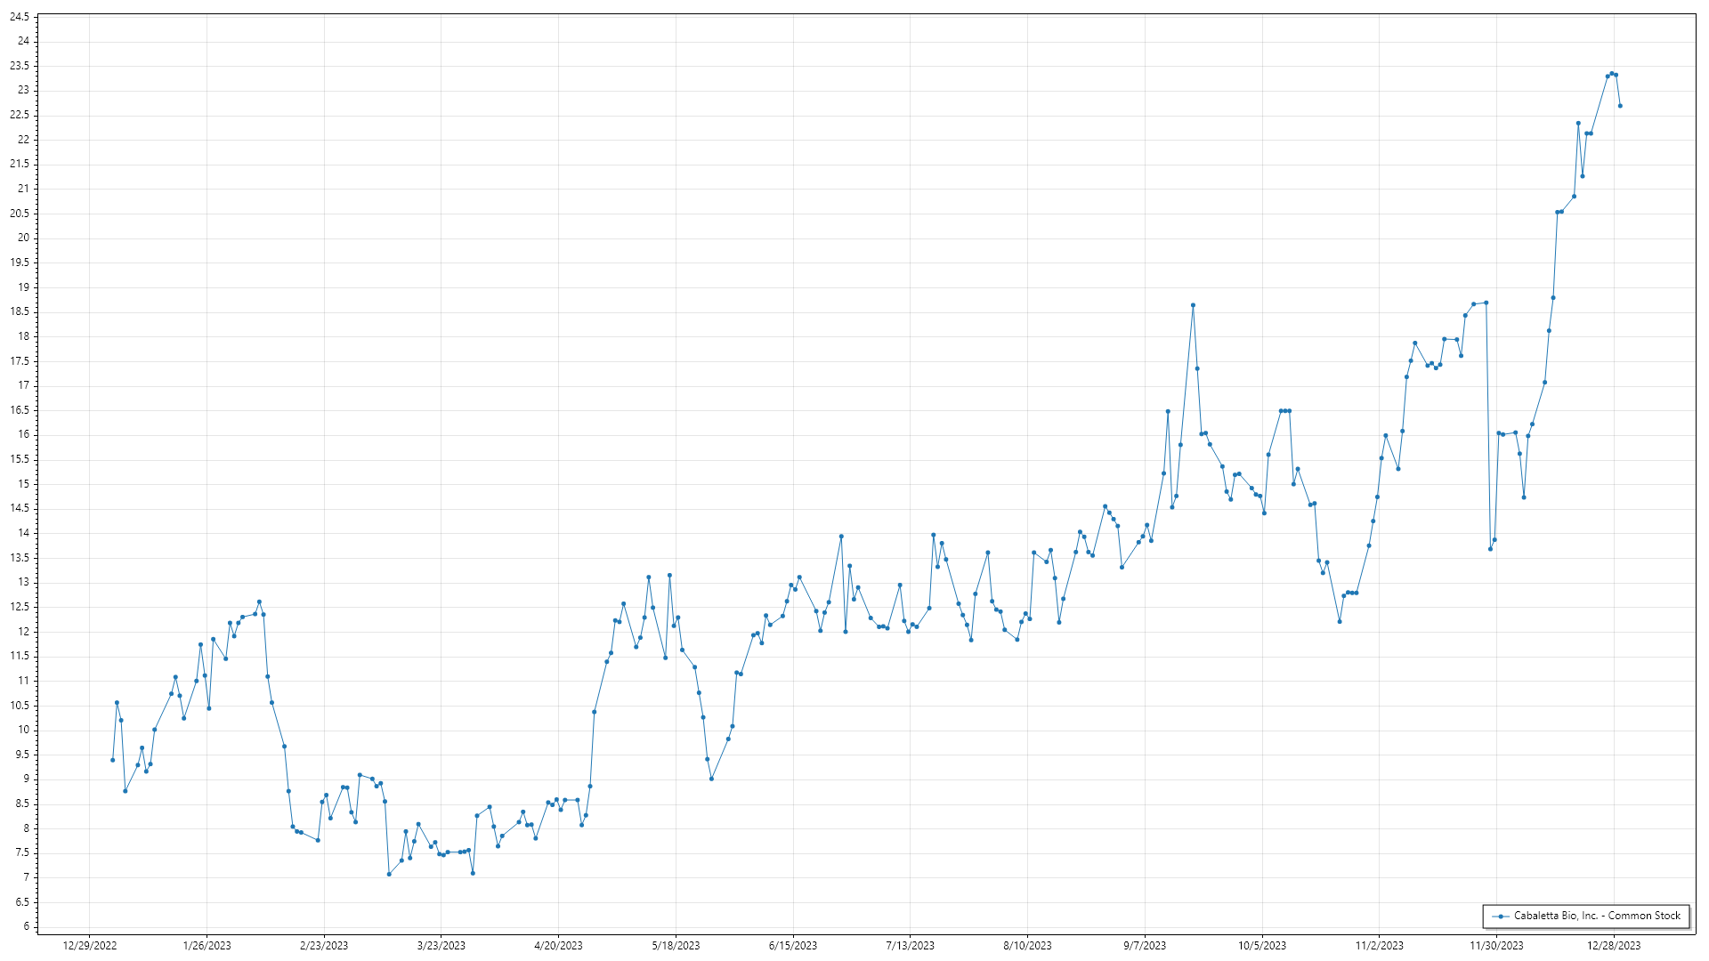This screenshot has width=1709, height=961.
Task: Click the 8/10/2023 x-axis date label
Action: (x=1027, y=946)
